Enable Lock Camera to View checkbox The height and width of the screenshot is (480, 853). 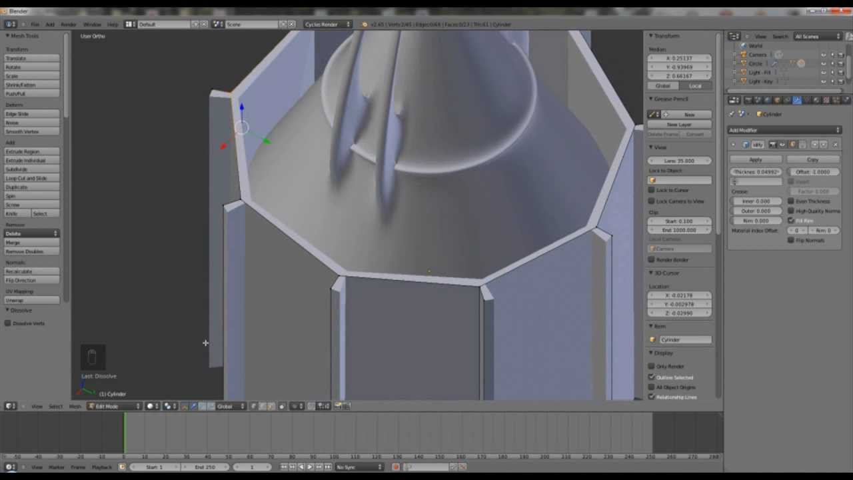click(652, 201)
